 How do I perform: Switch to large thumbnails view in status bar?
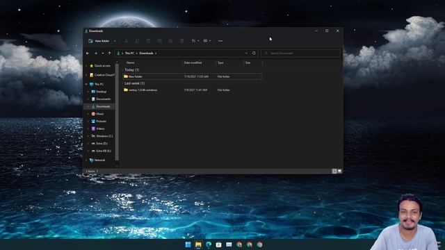tap(339, 172)
